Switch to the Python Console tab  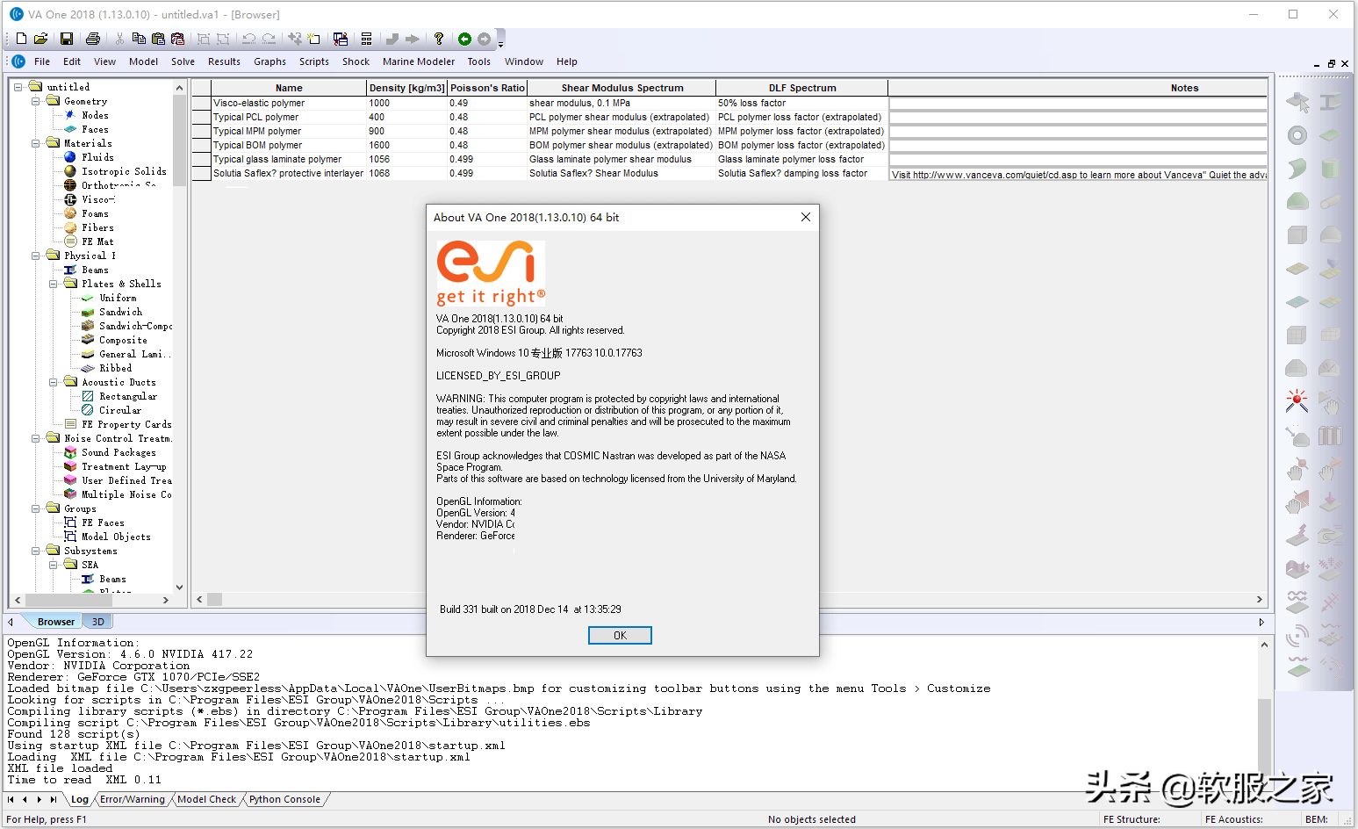tap(284, 799)
